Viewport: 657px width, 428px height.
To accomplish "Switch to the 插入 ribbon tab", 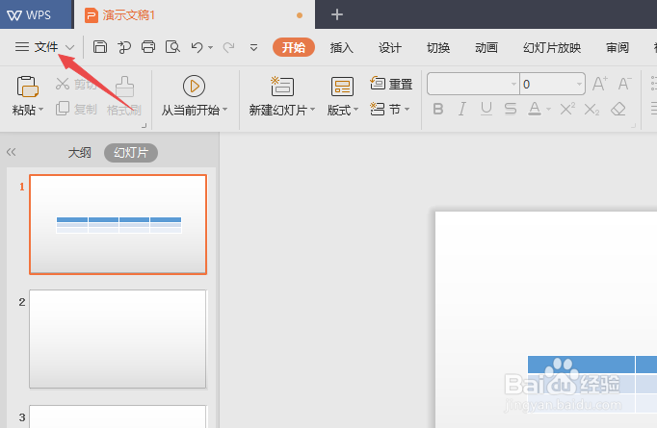I will (341, 48).
